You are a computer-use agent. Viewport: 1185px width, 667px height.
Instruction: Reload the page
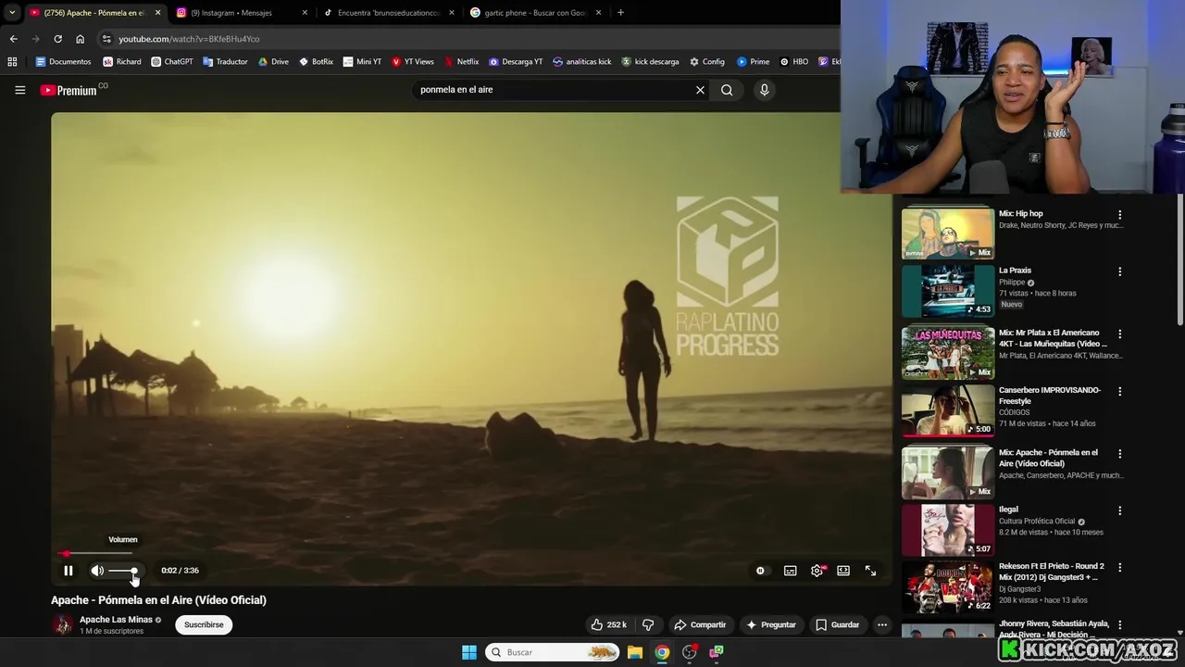click(57, 39)
